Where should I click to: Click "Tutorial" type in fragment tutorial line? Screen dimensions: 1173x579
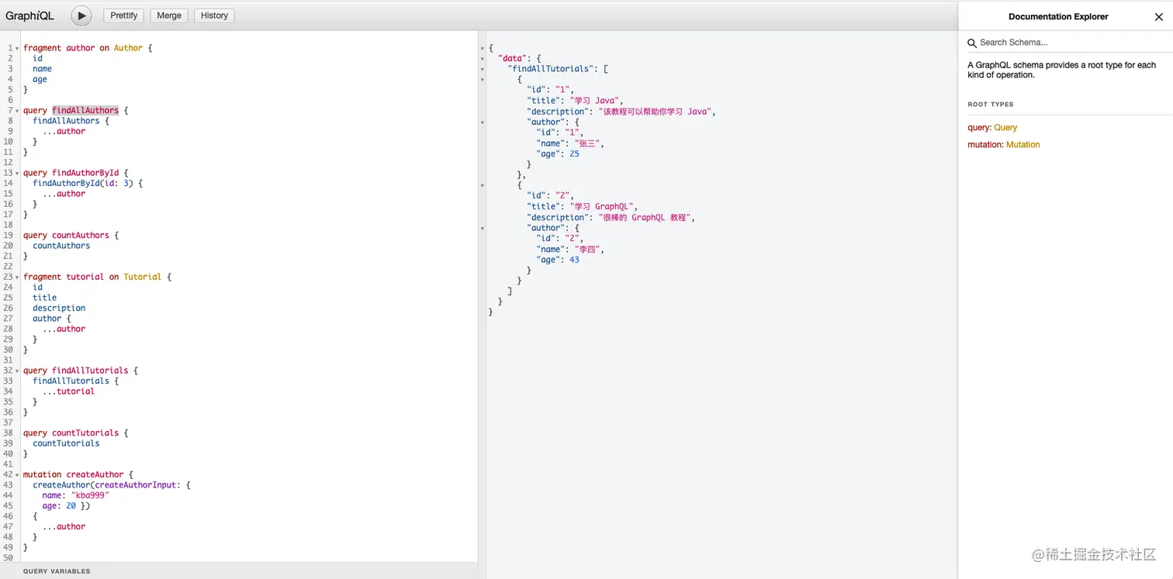143,277
